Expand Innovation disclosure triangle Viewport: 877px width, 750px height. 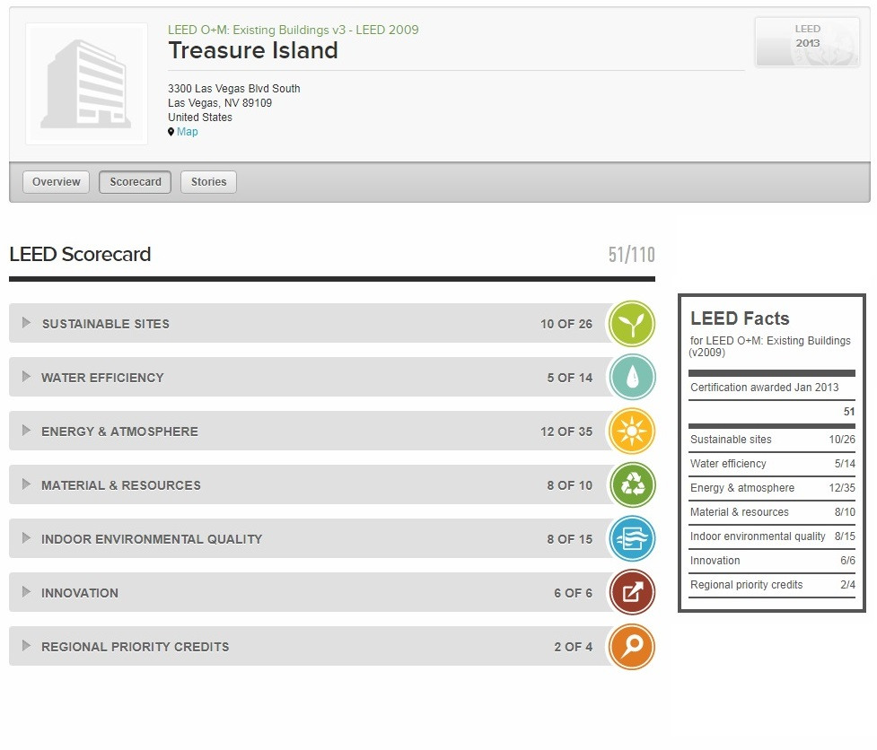(26, 591)
